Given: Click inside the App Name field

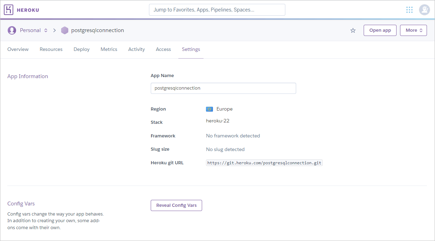Looking at the screenshot, I should (223, 88).
